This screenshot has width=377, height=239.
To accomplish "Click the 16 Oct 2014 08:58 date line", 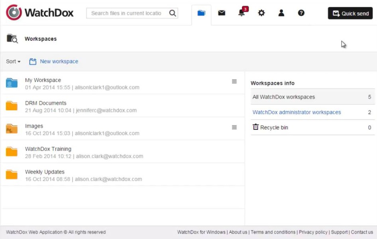I will [47, 179].
